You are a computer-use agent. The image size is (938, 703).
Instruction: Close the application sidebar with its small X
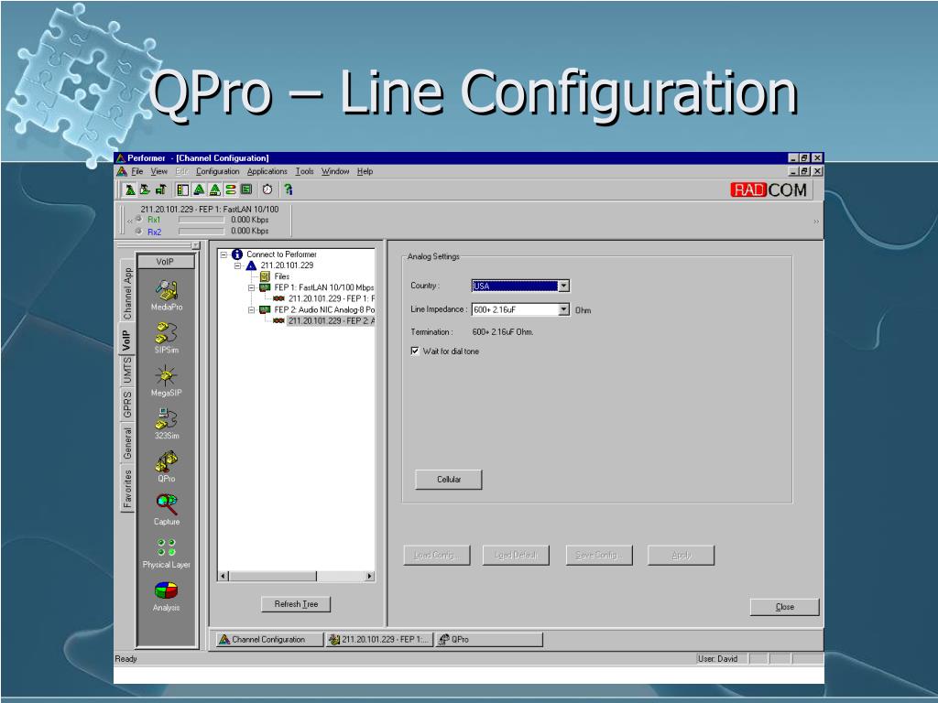coord(196,245)
